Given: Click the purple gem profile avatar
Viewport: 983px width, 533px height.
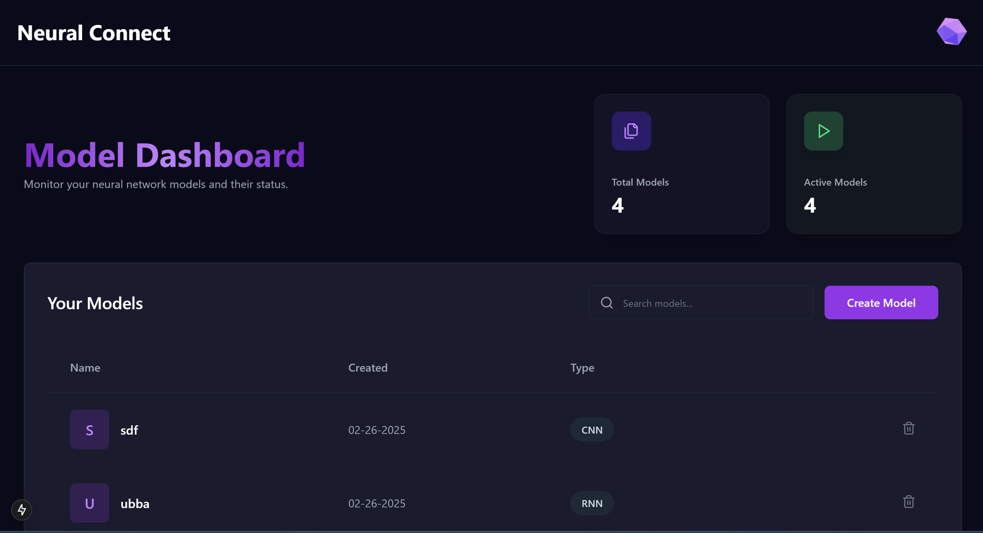Looking at the screenshot, I should pos(951,32).
